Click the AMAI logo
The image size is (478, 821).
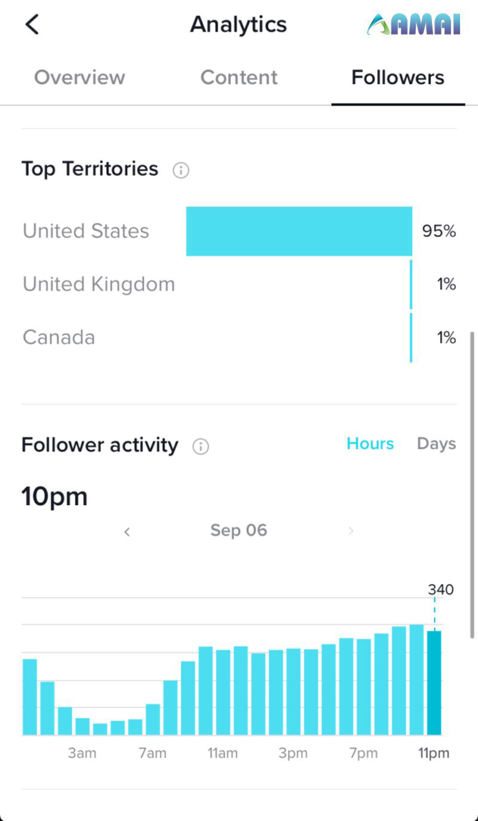coord(414,25)
